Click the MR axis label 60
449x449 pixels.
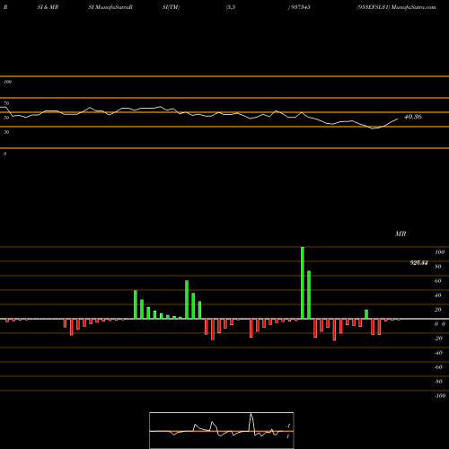pyautogui.click(x=438, y=281)
